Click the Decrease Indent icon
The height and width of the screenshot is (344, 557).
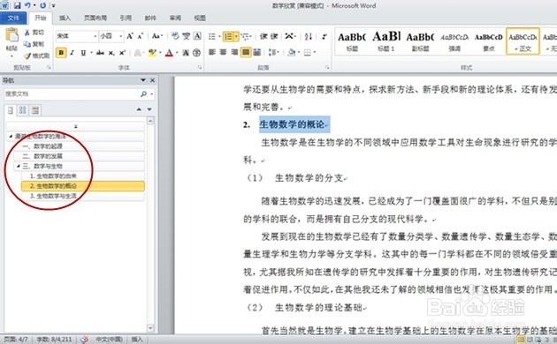(x=263, y=36)
